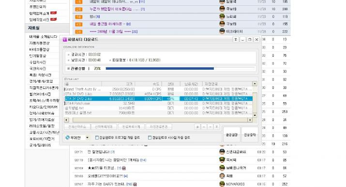Enable 전송완료후 시스템 자동 종료 checkbox
The image size is (346, 187).
tap(150, 138)
